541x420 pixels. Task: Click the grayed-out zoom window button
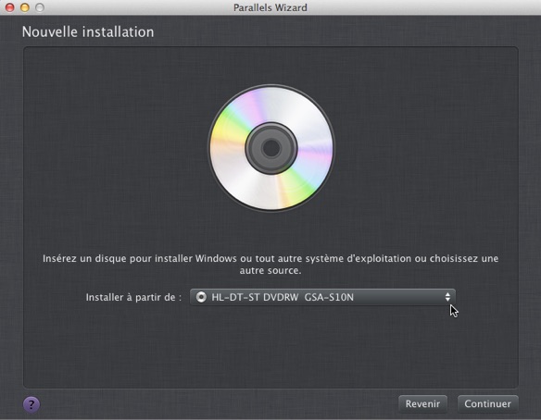[x=40, y=7]
